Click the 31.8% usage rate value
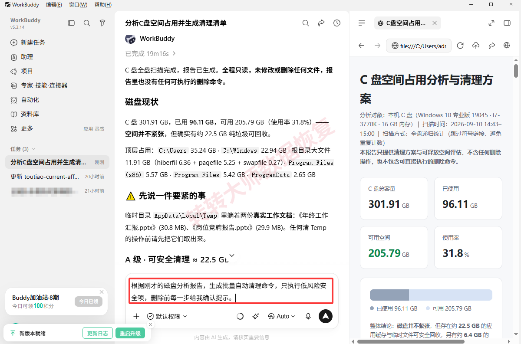The height and width of the screenshot is (344, 521). coord(456,253)
